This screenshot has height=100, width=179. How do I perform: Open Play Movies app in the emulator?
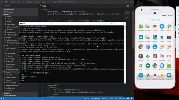click(155, 75)
